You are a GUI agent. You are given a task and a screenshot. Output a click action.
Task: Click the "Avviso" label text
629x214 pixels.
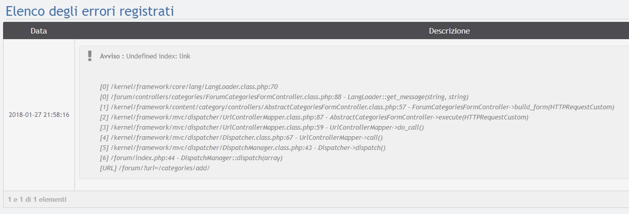(x=111, y=56)
